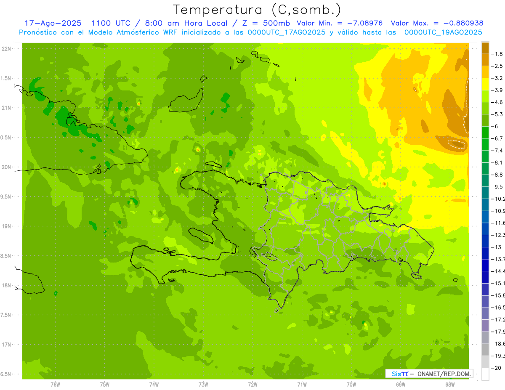Image resolution: width=505 pixels, height=390 pixels.
Task: Click colorbar value '-5.3'
Action: pyautogui.click(x=497, y=114)
